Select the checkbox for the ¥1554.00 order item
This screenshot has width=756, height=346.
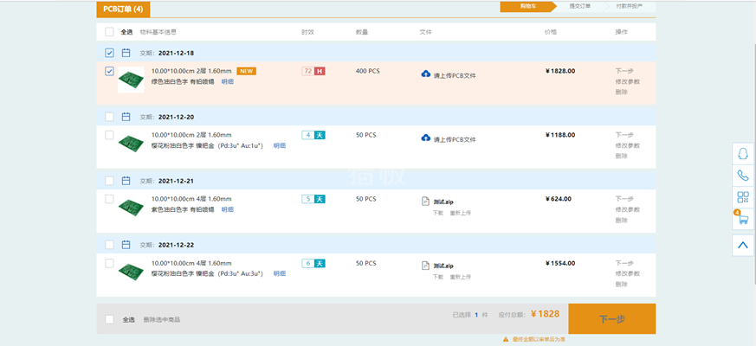point(109,263)
